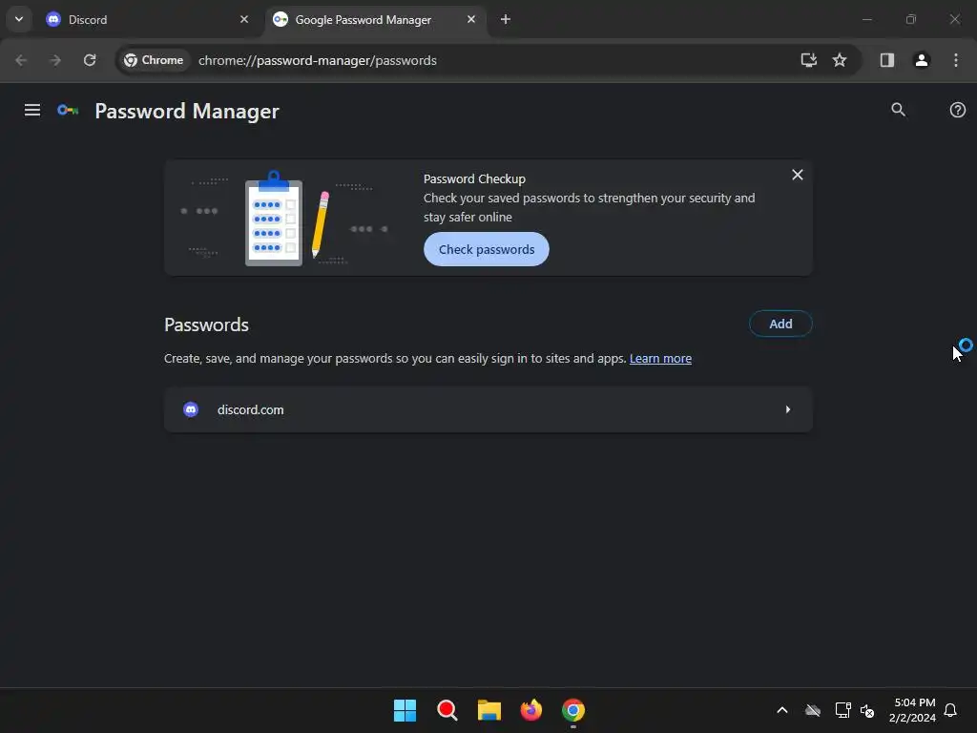Minimize the Chrome window

[866, 19]
